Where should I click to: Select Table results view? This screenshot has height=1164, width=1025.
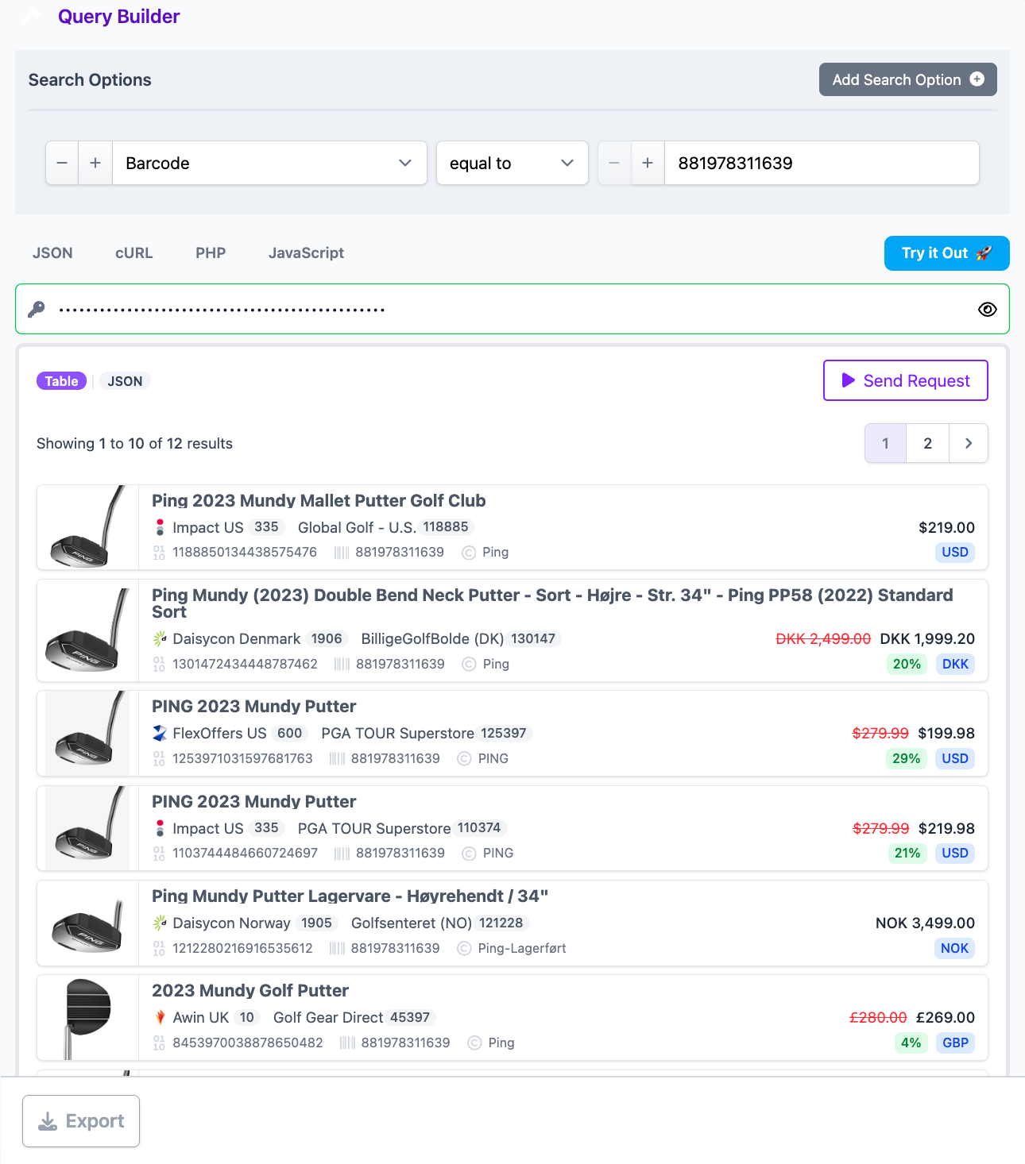[x=61, y=381]
